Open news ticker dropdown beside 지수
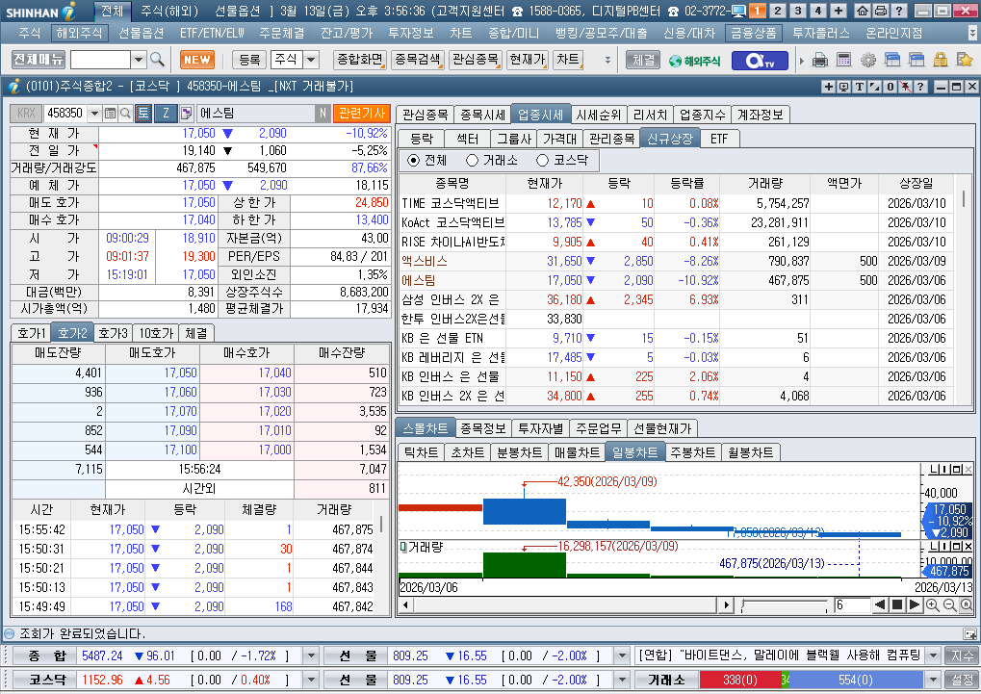 click(934, 655)
